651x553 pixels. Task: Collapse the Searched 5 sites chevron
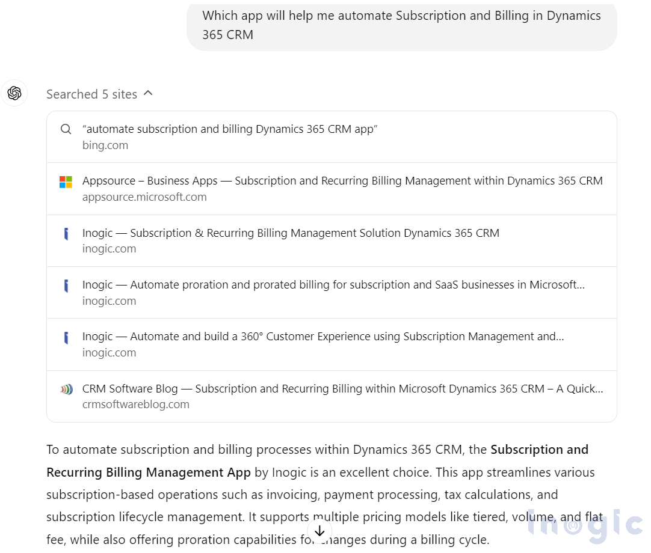click(149, 93)
